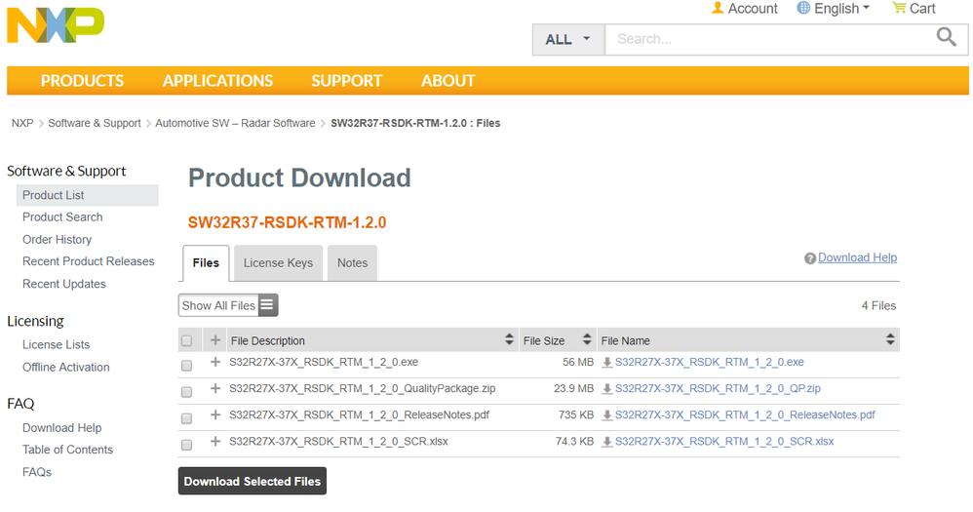The width and height of the screenshot is (973, 512).
Task: Click the magnifier search icon
Action: point(946,37)
